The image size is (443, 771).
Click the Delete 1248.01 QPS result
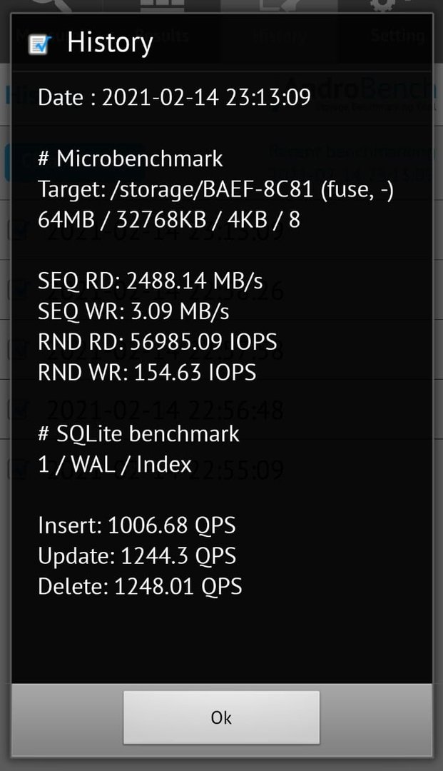[140, 587]
